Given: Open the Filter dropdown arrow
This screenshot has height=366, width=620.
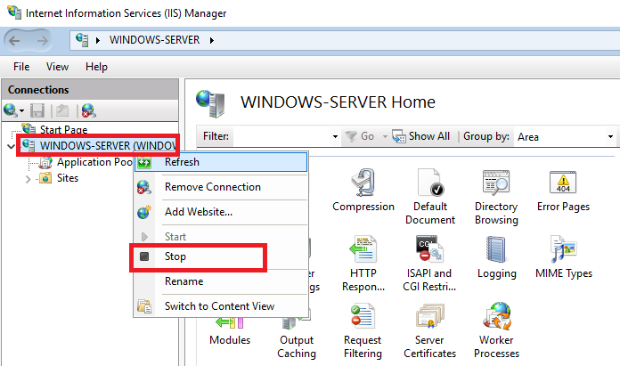Looking at the screenshot, I should coord(335,137).
